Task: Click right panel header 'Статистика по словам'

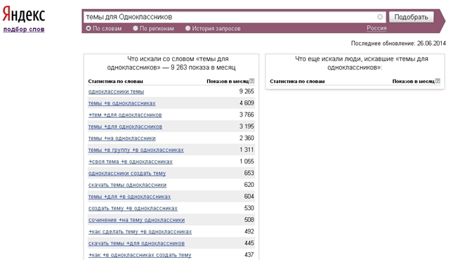Action: tap(297, 82)
